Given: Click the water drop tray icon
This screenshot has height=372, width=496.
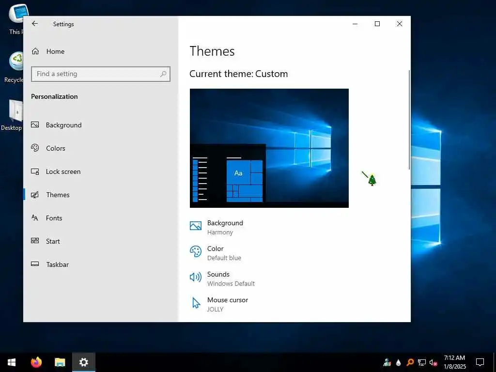Looking at the screenshot, I should [x=399, y=362].
